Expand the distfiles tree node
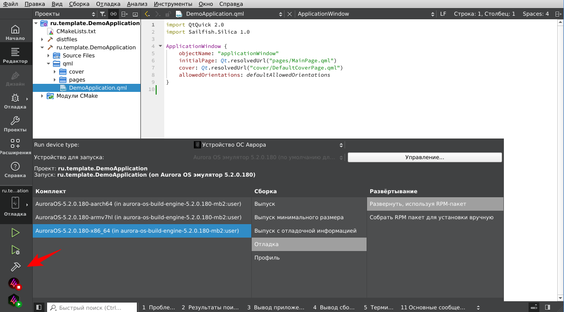 42,39
